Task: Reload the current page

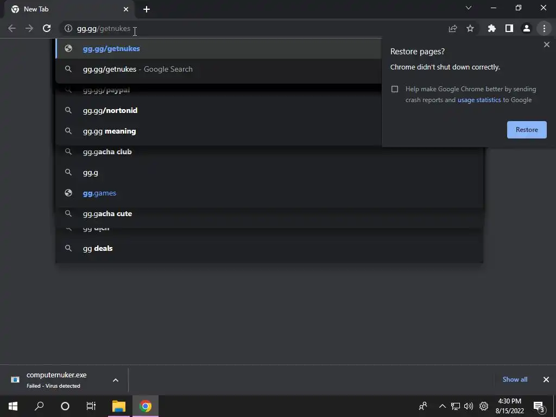Action: [x=47, y=28]
